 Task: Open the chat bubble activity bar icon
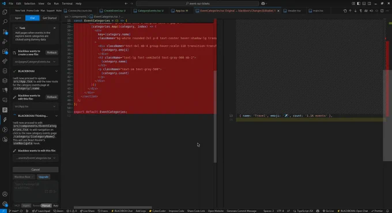(x=5, y=100)
